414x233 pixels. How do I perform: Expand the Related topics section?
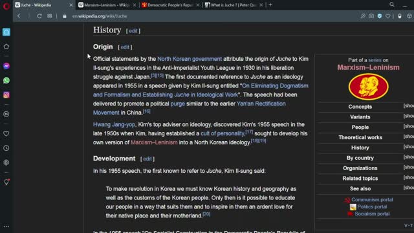tap(408, 177)
